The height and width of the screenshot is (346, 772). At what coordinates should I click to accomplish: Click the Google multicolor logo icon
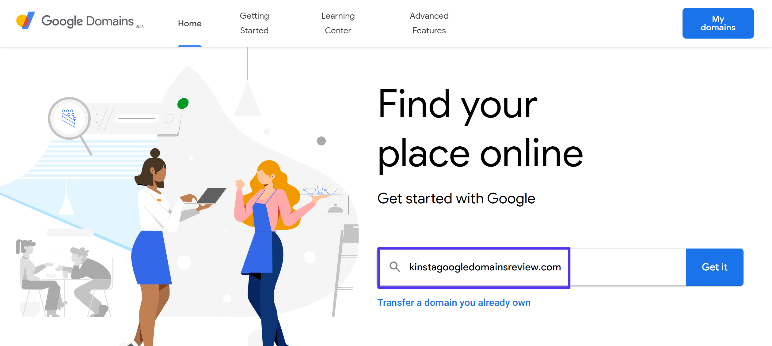pyautogui.click(x=24, y=23)
